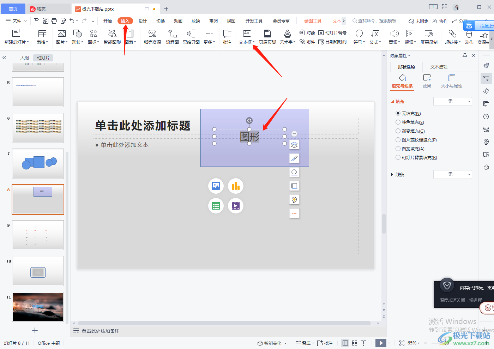
Task: Open the Design (设计) ribbon tab
Action: [x=143, y=21]
